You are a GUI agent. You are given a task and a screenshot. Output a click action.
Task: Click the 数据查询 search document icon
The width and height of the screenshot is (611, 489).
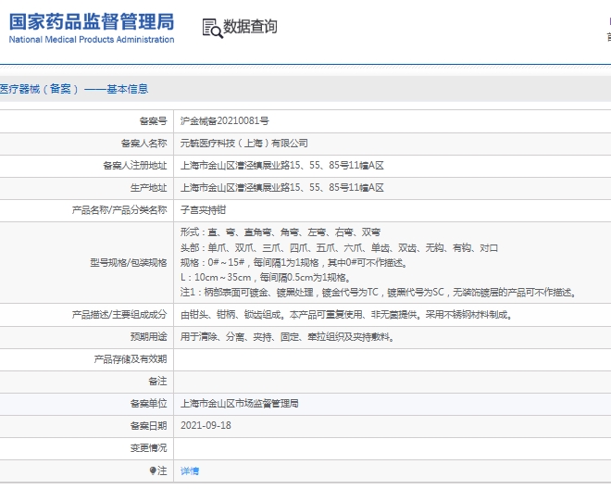pyautogui.click(x=212, y=28)
